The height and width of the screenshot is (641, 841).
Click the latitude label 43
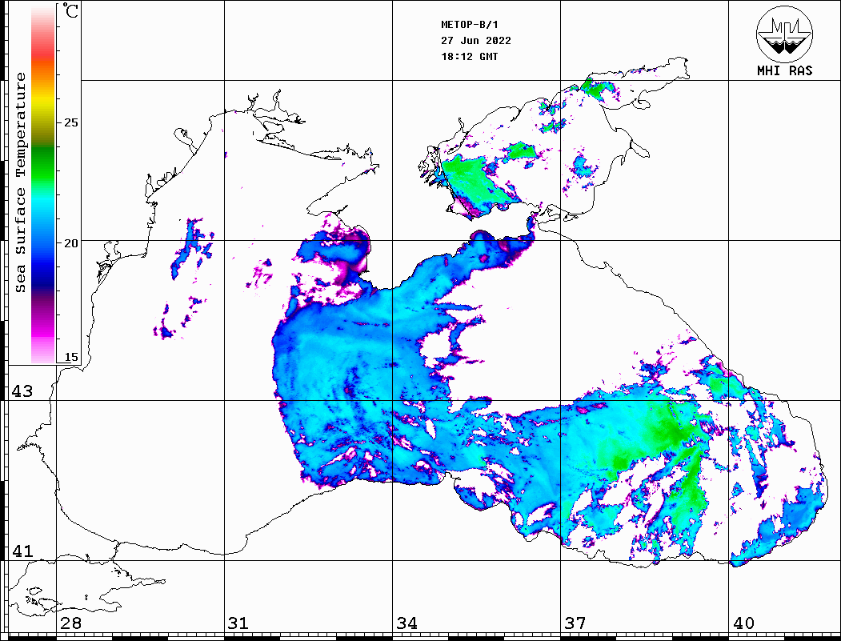(x=22, y=391)
